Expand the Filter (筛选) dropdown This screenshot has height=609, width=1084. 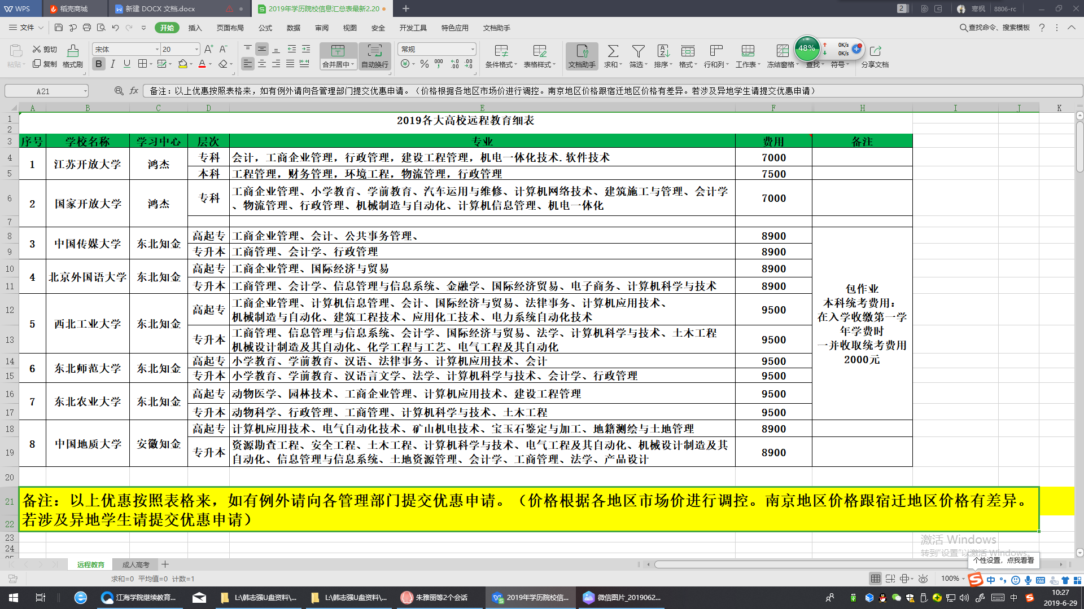click(x=646, y=64)
